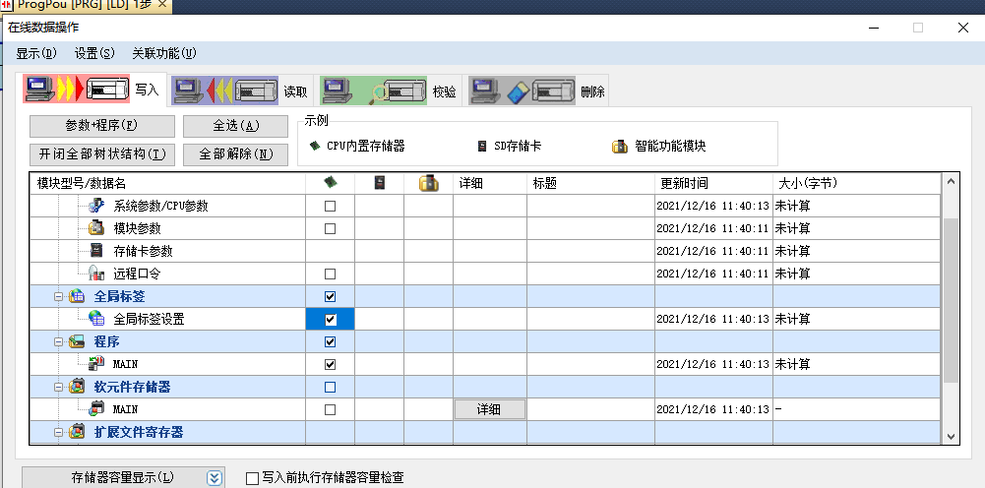This screenshot has width=985, height=488.
Task: Click the intelligent function module column header icon
Action: 428,183
